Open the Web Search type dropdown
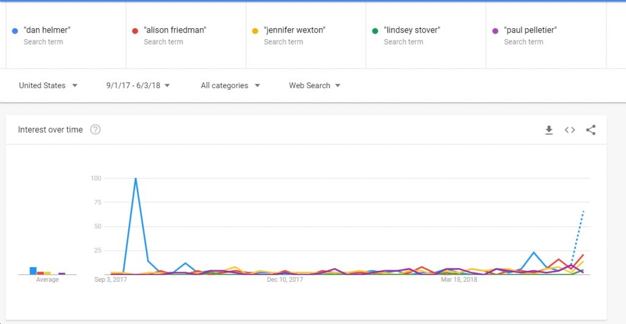The image size is (626, 324). pos(315,86)
